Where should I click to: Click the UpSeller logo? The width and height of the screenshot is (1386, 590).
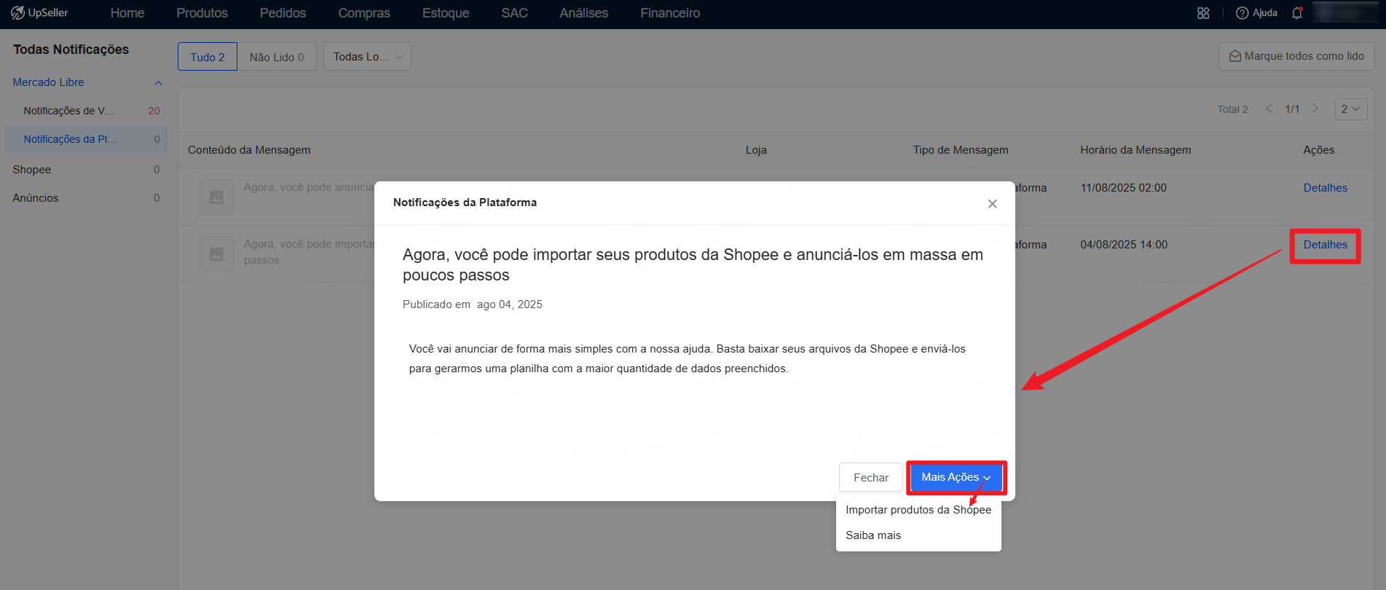pos(40,13)
